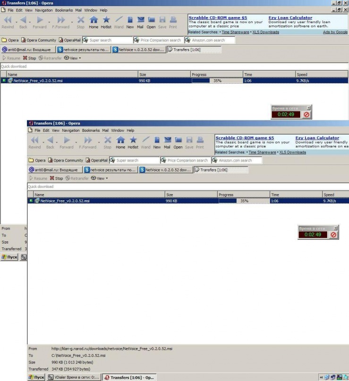Click the Amazon.com search field in the front window
Screen dimensions: 349x381
pos(237,161)
